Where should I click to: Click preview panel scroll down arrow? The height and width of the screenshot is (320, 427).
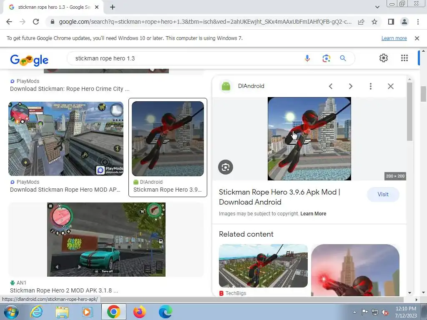[x=409, y=293]
